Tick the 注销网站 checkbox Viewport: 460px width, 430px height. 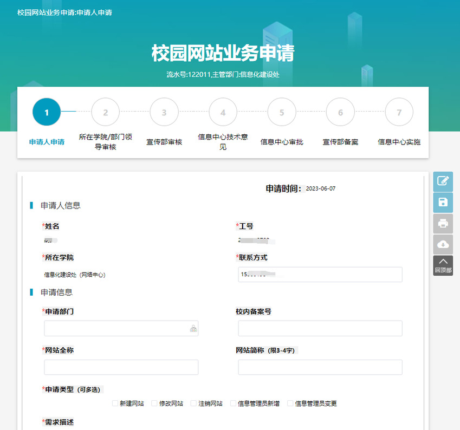[x=193, y=403]
